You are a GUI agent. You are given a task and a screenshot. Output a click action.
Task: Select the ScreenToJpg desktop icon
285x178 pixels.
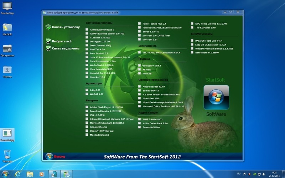(x=7, y=135)
